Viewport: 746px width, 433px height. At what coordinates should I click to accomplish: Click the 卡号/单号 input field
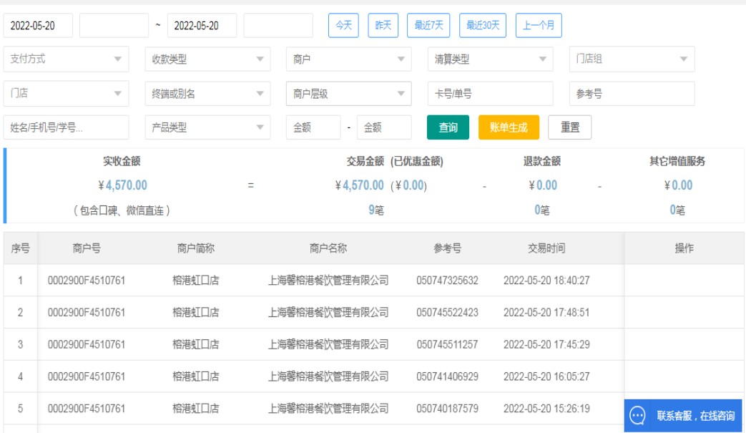pos(490,94)
